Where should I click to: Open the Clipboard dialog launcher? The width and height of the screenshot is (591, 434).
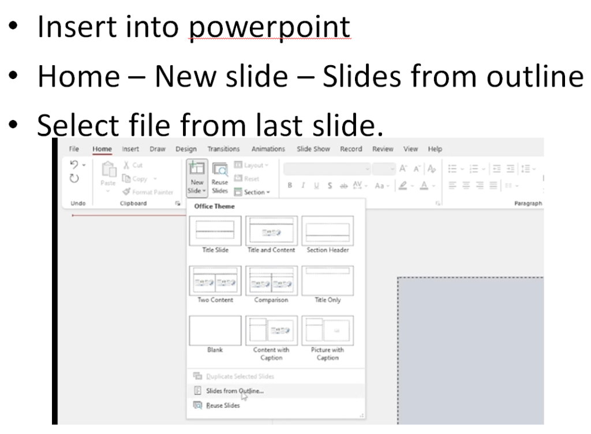[178, 203]
